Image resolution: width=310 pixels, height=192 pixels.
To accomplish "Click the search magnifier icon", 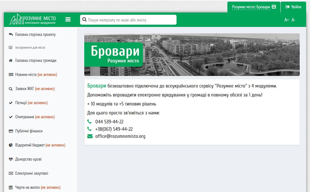I will [x=85, y=20].
